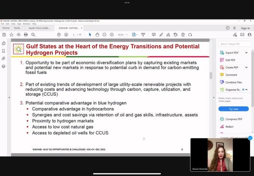Go to previous page arrow

[59, 35]
